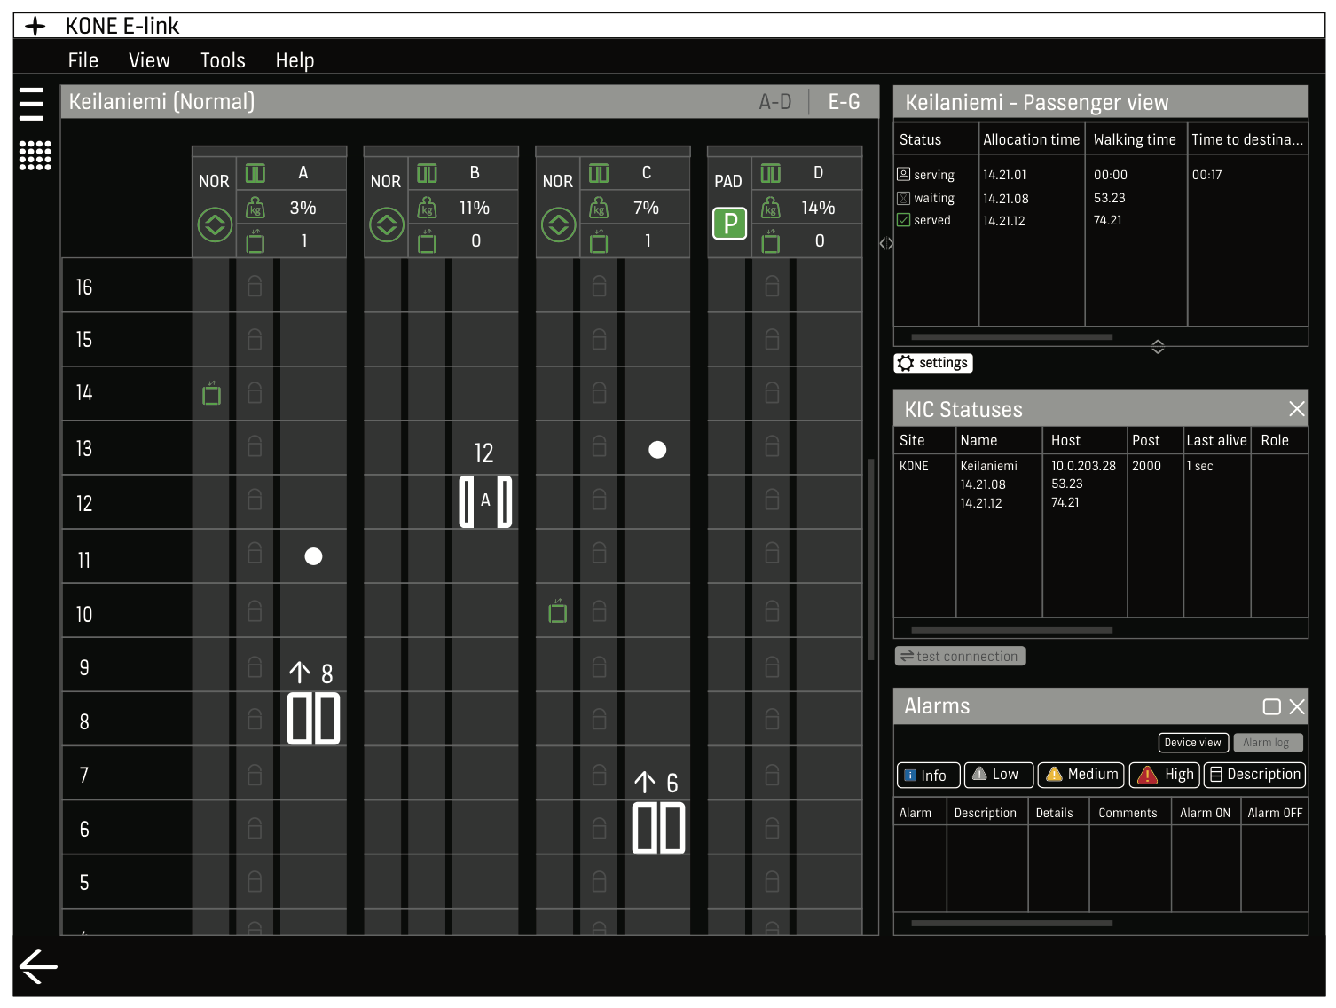Collapse the side panel using horizontal splitter arrows
The width and height of the screenshot is (1336, 1008).
pos(885,243)
